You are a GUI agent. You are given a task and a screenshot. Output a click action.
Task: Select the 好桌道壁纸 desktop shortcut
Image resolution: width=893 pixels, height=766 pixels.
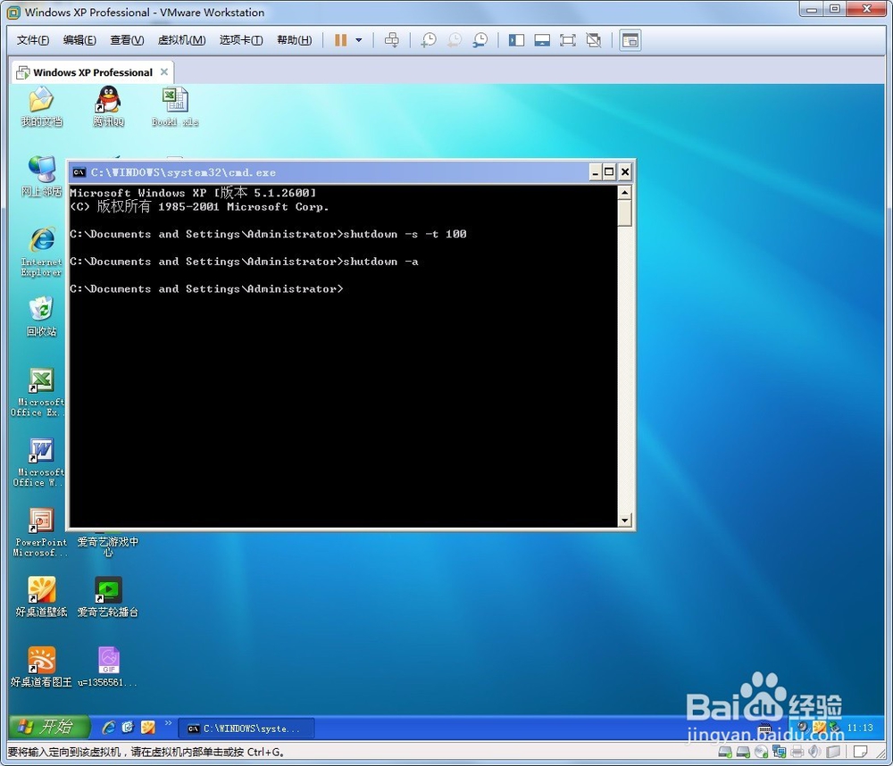[x=42, y=597]
